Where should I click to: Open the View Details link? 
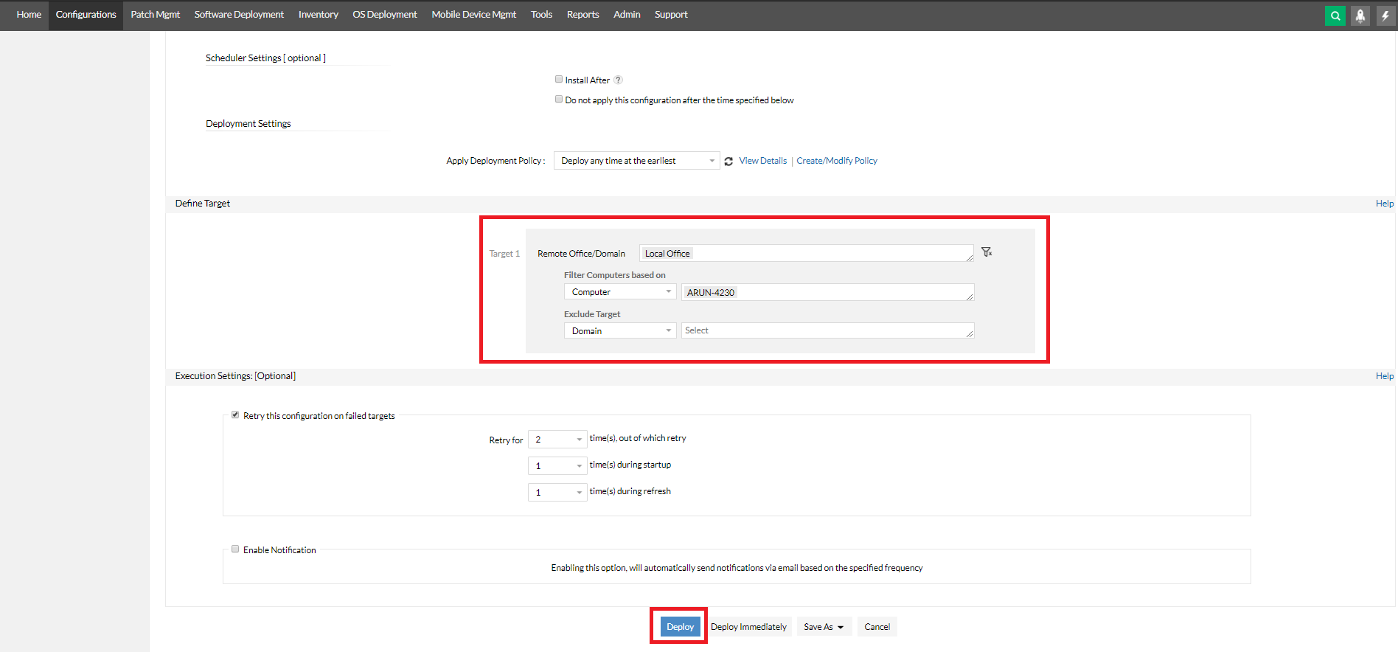coord(763,161)
